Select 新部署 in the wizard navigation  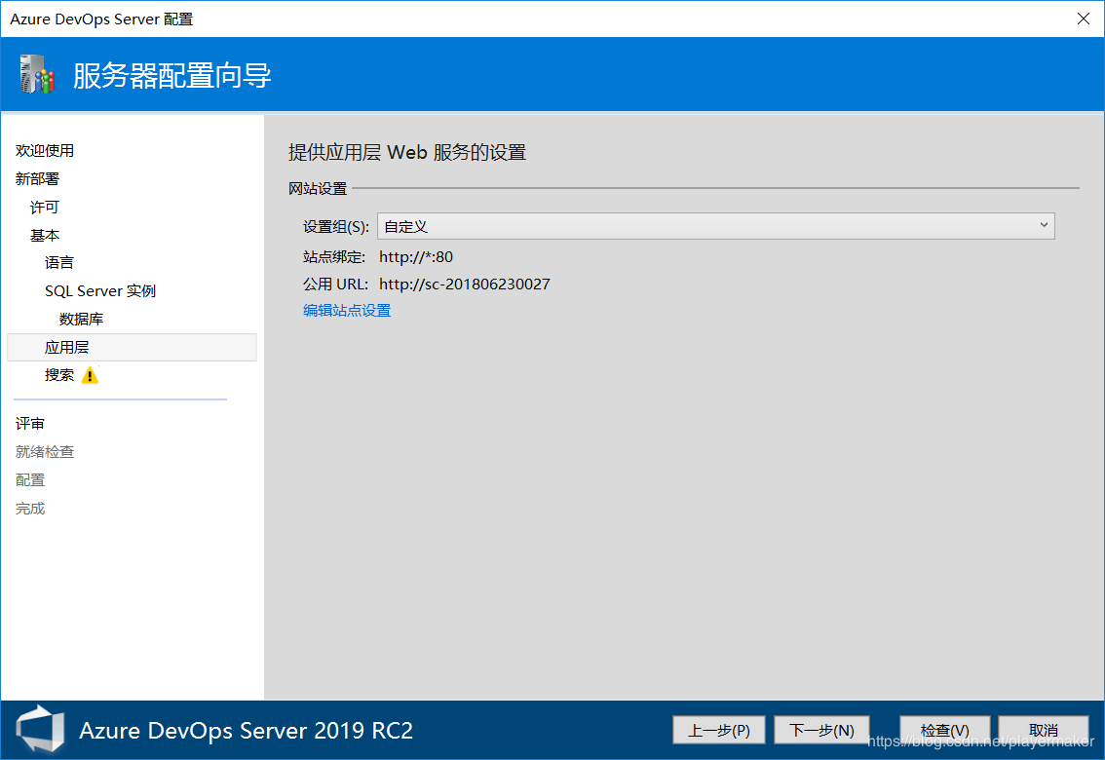coord(37,179)
